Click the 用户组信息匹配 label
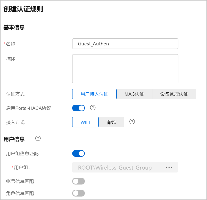Image resolution: width=207 pixels, height=200 pixels. point(22,154)
